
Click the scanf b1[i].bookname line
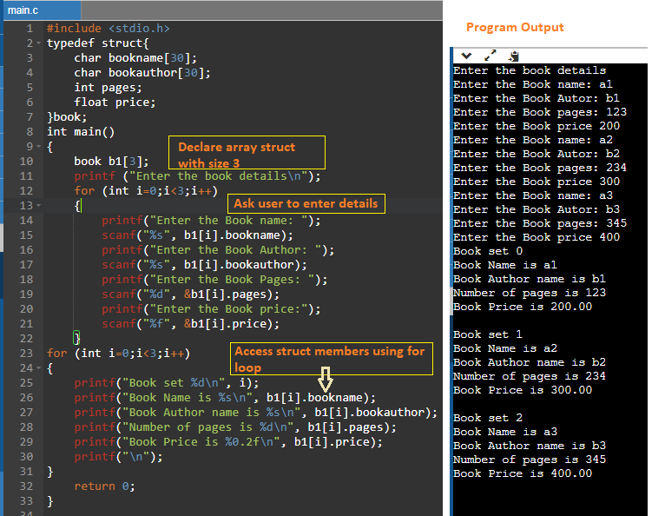click(197, 235)
